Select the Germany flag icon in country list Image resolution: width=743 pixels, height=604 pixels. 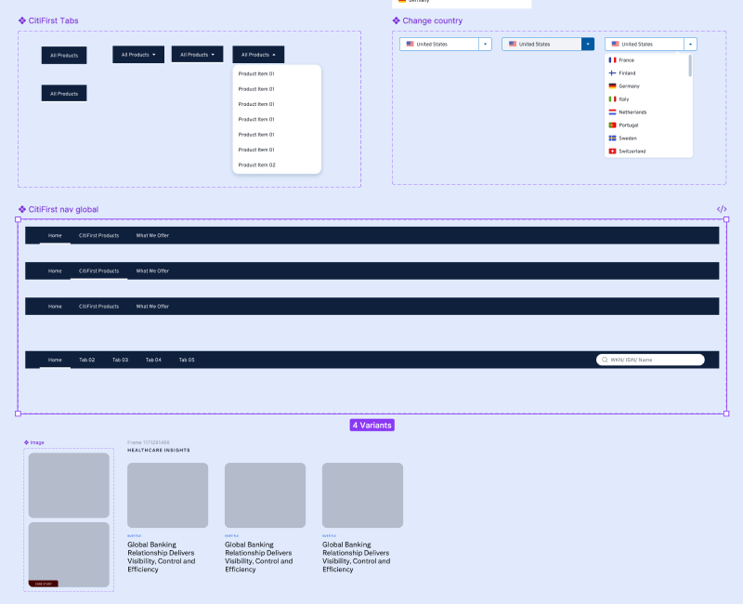[x=612, y=85]
